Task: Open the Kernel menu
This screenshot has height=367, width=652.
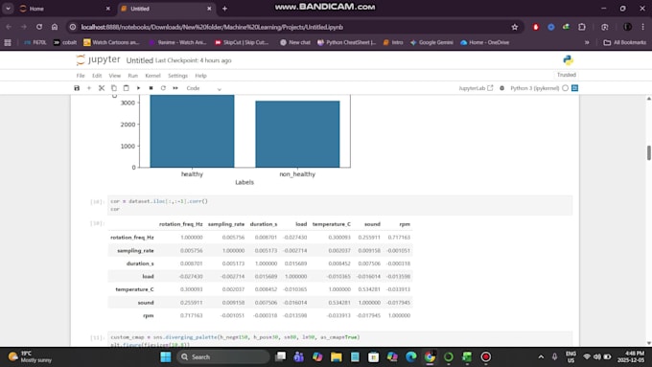Action: [152, 76]
